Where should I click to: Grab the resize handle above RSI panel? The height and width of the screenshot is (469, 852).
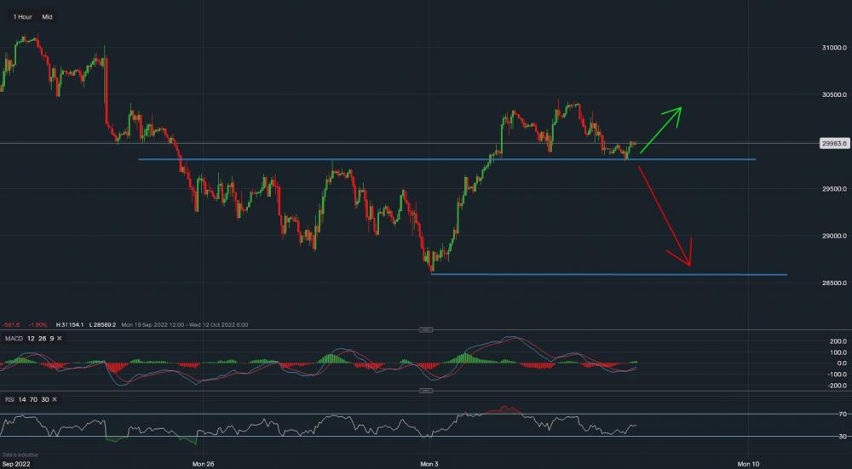[x=427, y=391]
